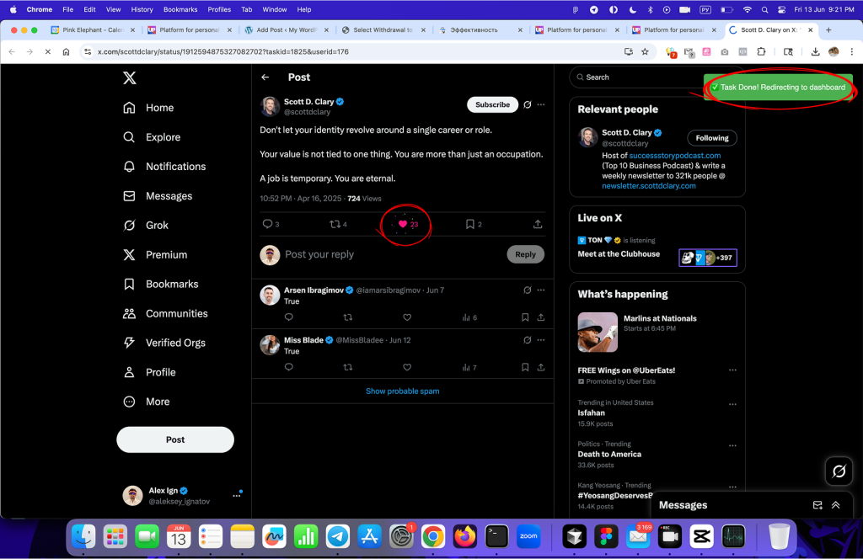Click the share icon on Scott's post
Viewport: 863px width, 559px height.
538,224
